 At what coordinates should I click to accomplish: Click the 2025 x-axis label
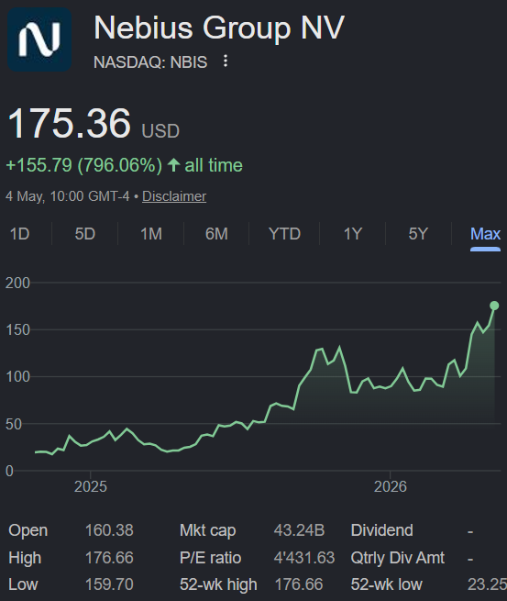coord(91,487)
